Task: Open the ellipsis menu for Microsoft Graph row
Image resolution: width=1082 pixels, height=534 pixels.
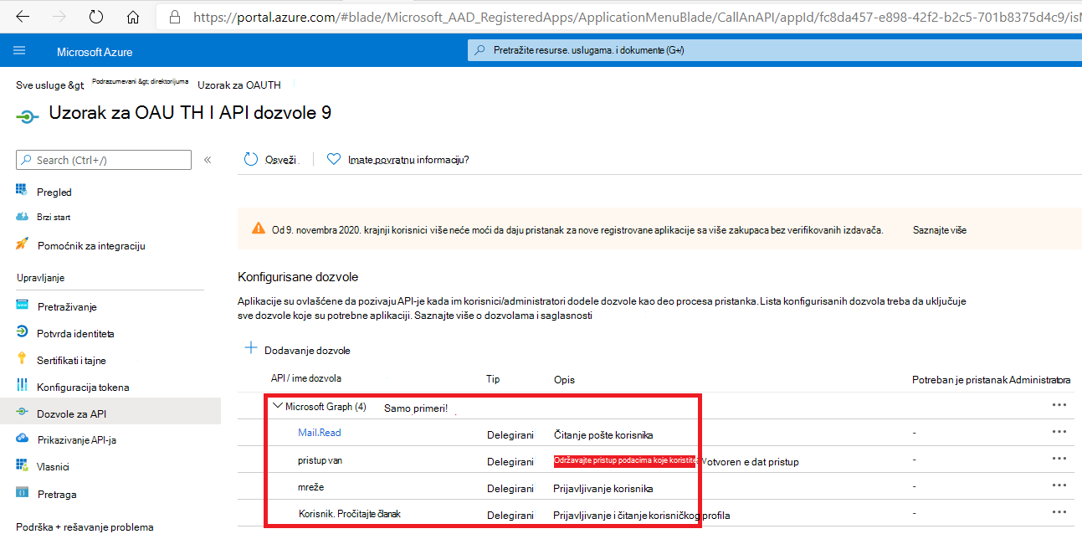Action: pos(1059,405)
